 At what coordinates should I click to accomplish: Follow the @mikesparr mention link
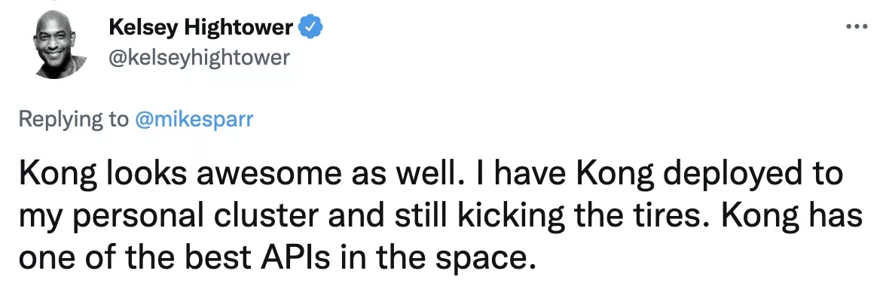point(193,120)
